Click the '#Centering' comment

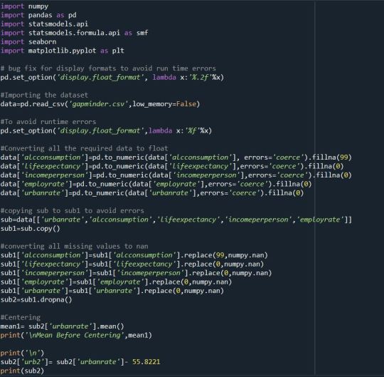[21, 317]
